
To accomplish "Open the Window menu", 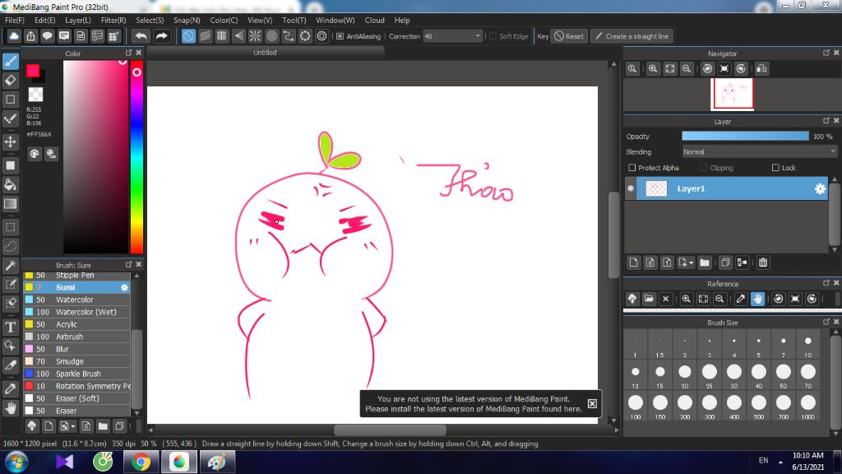I will [335, 21].
